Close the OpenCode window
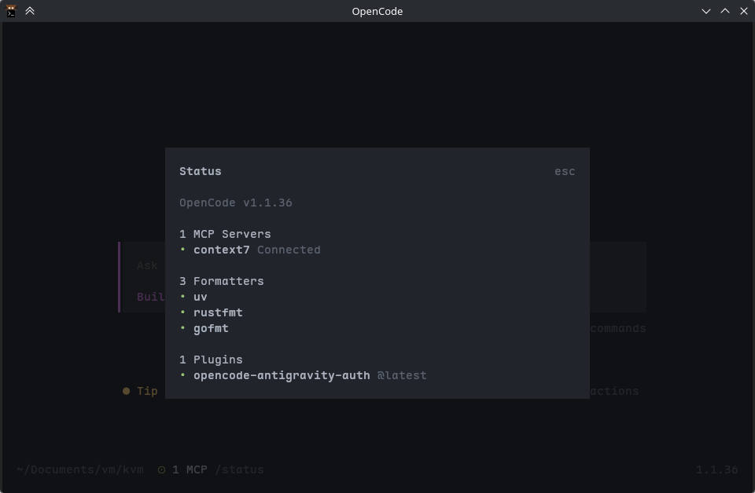755x493 pixels. click(x=743, y=11)
